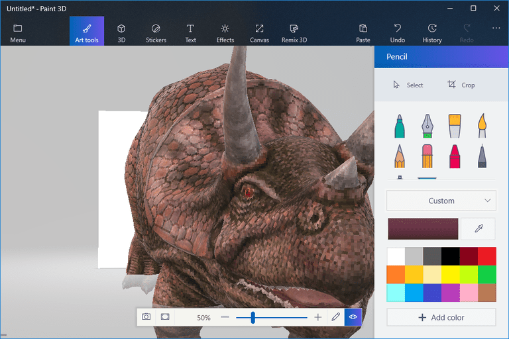This screenshot has height=339, width=509.
Task: Click the Paste button
Action: 363,33
